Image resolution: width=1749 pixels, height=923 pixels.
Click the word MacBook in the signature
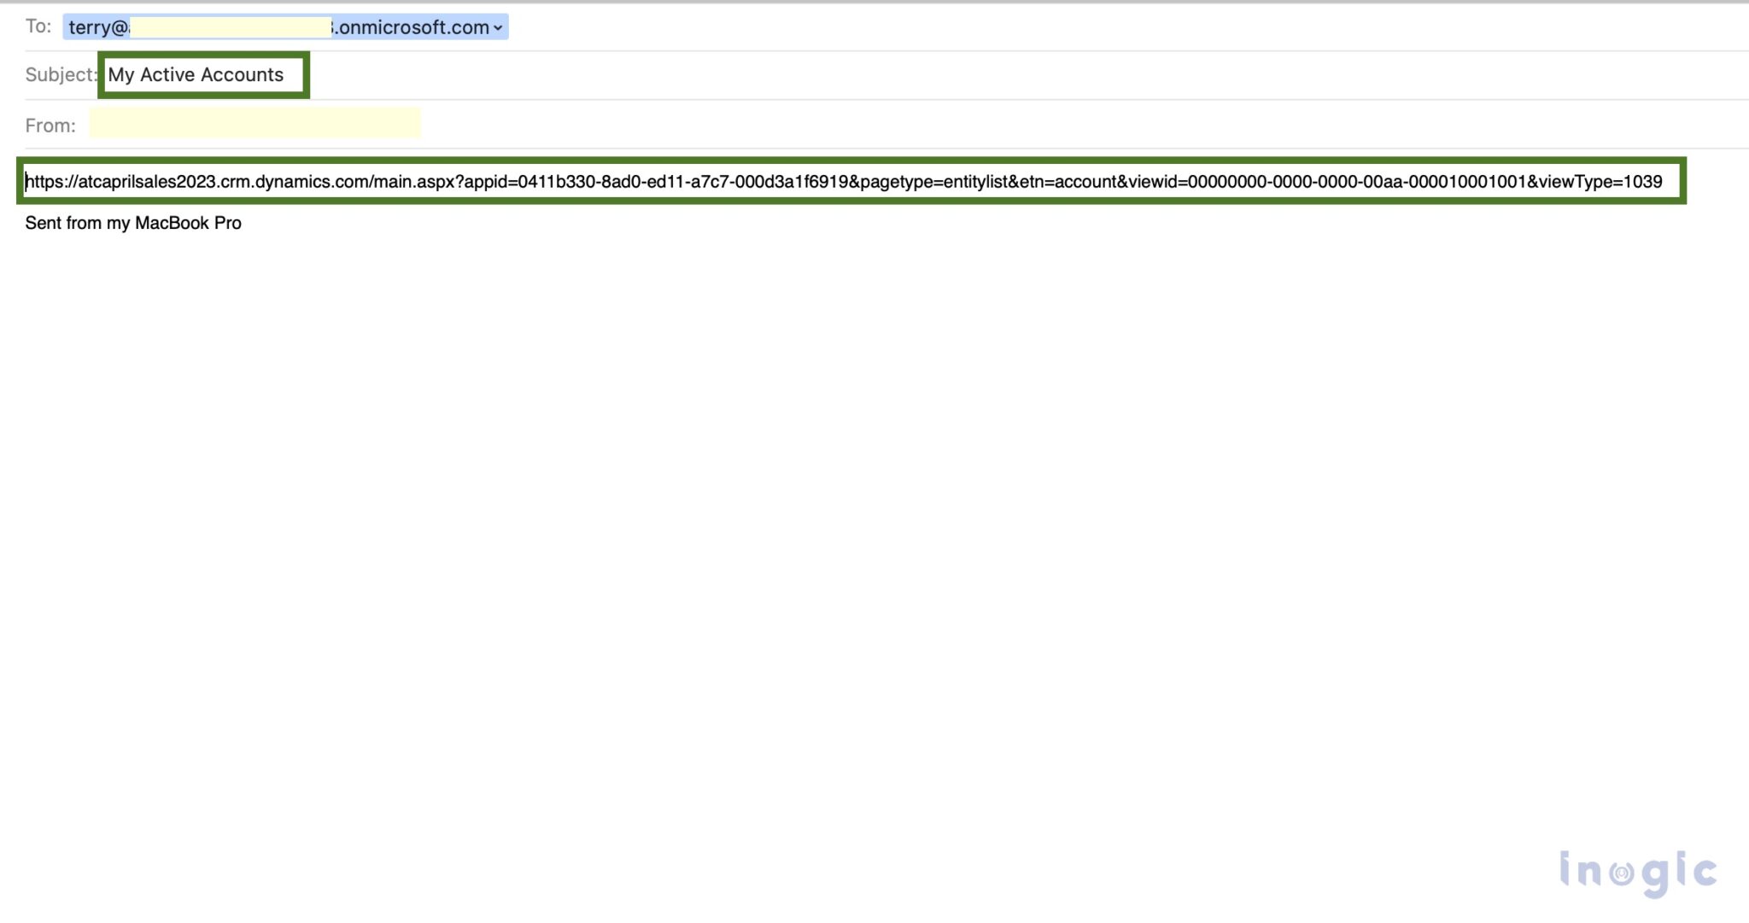coord(172,223)
